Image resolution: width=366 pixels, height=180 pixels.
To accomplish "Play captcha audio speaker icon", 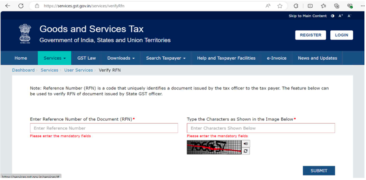I will (246, 144).
